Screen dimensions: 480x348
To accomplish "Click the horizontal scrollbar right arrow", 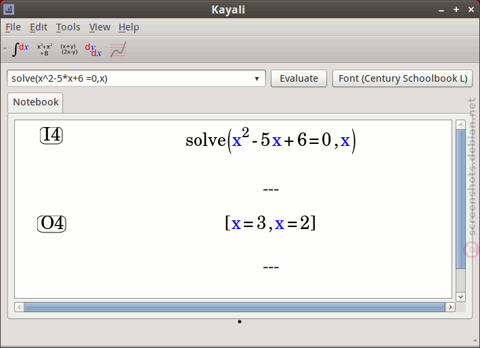I will tap(450, 307).
